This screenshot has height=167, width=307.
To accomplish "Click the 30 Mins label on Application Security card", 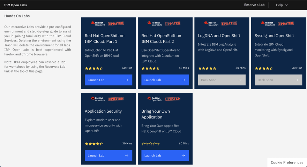I will (127, 144).
